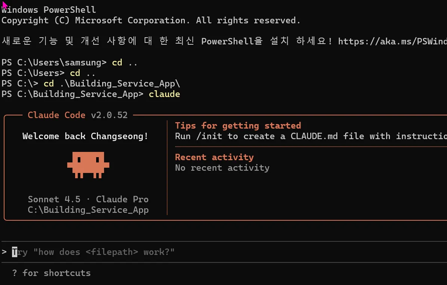Select the "Recent activity" heading
The height and width of the screenshot is (285, 447).
click(214, 157)
